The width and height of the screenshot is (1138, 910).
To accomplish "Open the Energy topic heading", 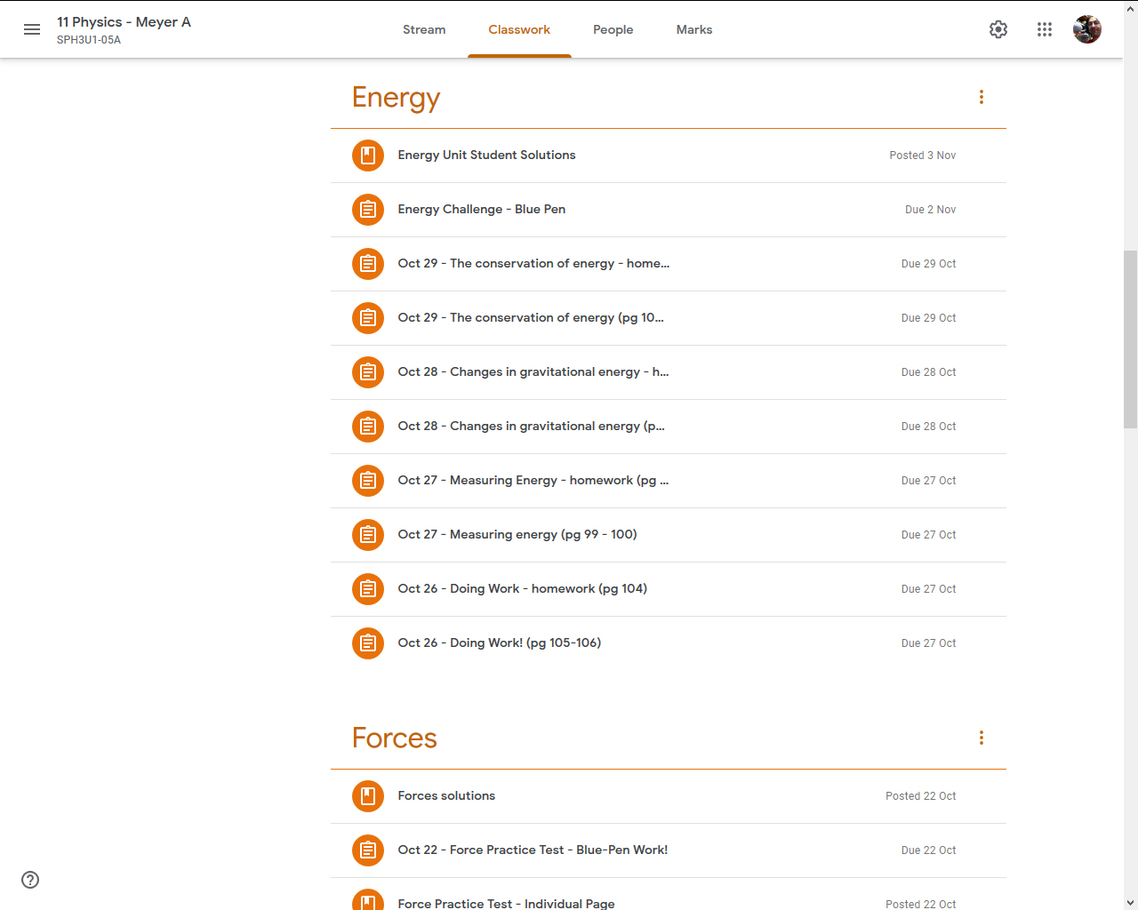I will coord(397,98).
